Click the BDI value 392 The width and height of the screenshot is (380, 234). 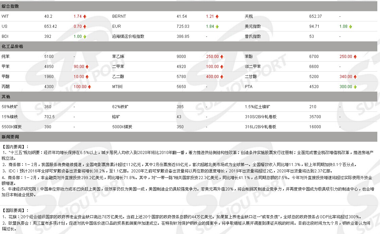48,36
